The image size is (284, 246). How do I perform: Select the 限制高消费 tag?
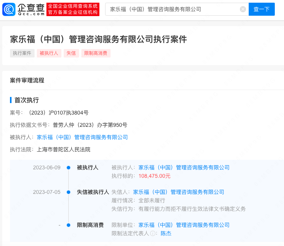[96, 53]
